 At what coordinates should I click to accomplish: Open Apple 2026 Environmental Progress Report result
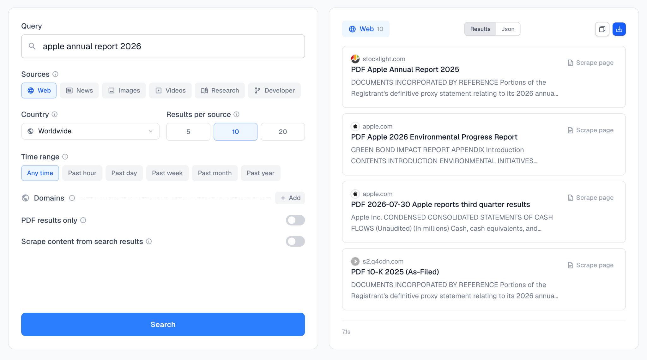pyautogui.click(x=434, y=137)
